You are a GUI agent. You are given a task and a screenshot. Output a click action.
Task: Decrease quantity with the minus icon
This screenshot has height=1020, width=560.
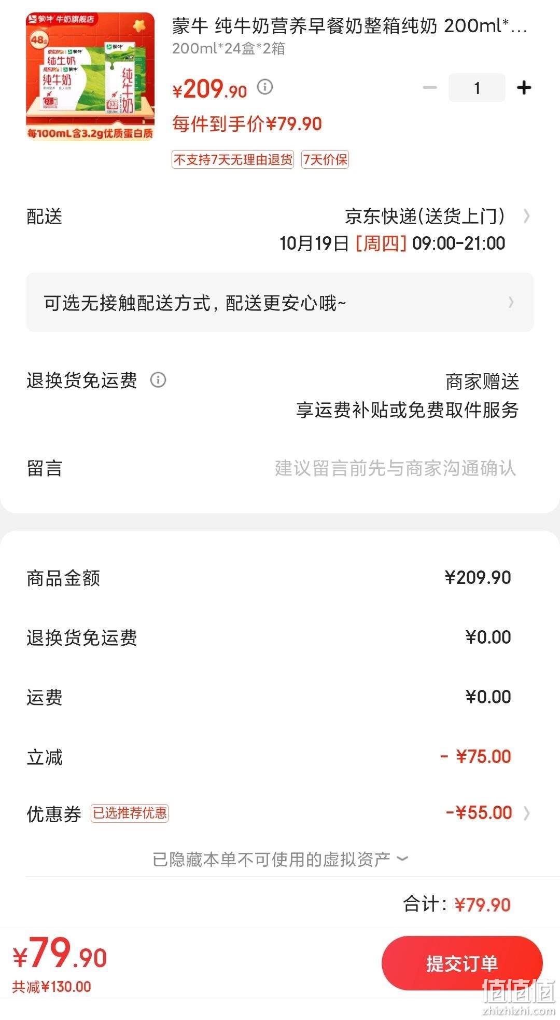(x=430, y=87)
